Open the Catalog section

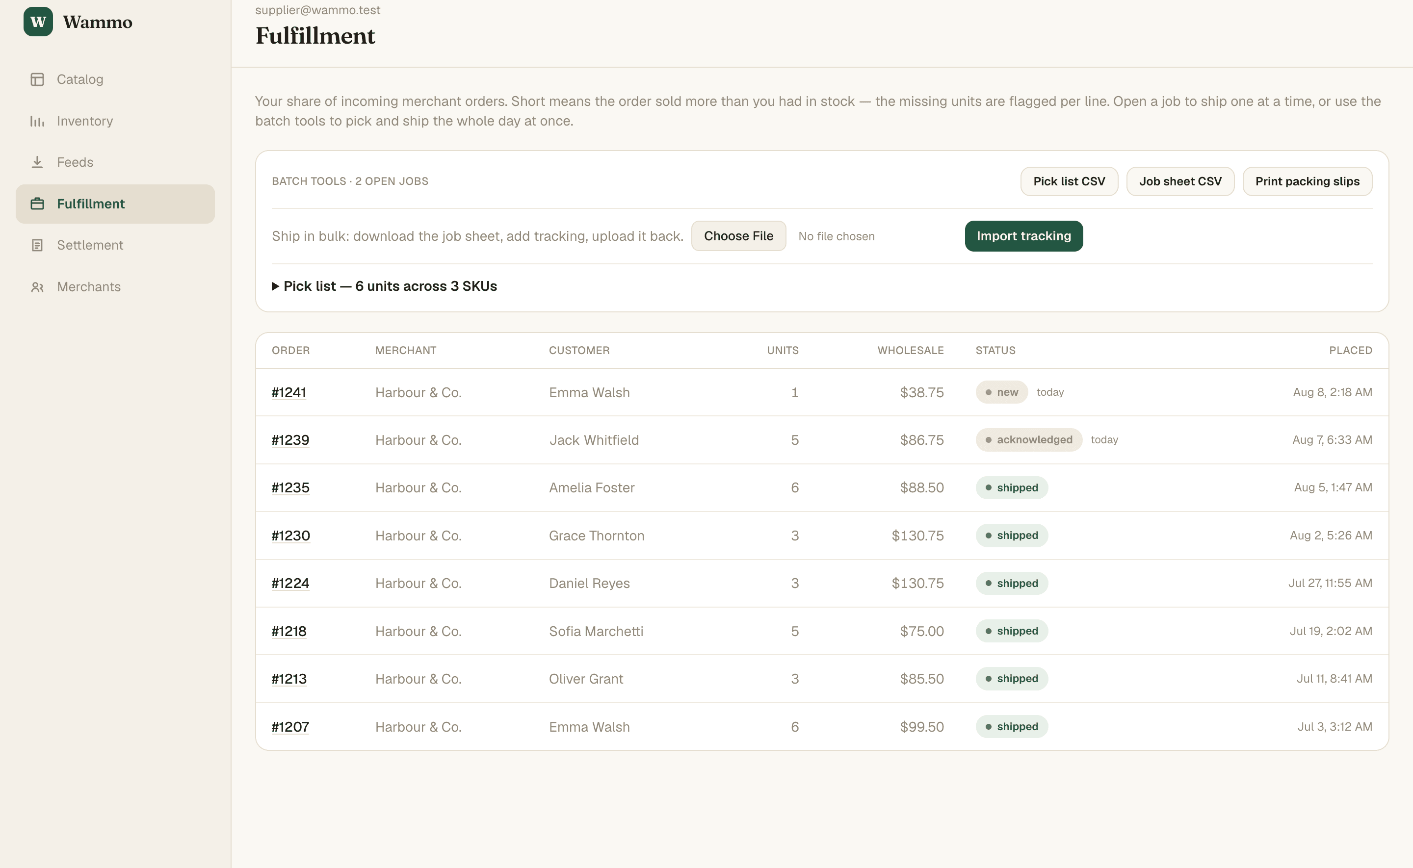click(x=115, y=79)
